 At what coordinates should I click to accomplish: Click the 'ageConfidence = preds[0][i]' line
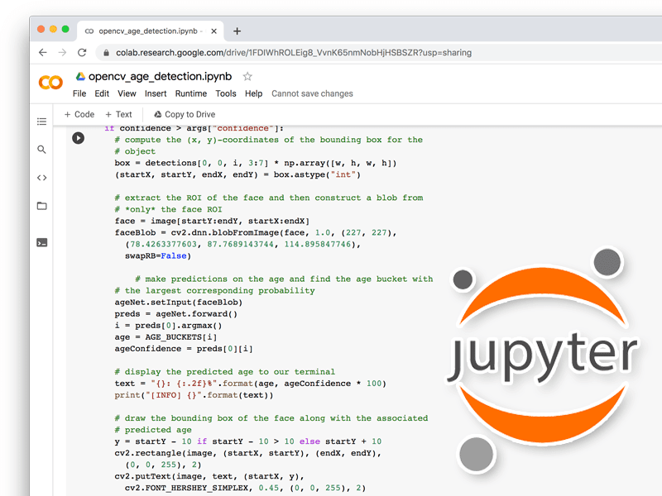click(184, 349)
